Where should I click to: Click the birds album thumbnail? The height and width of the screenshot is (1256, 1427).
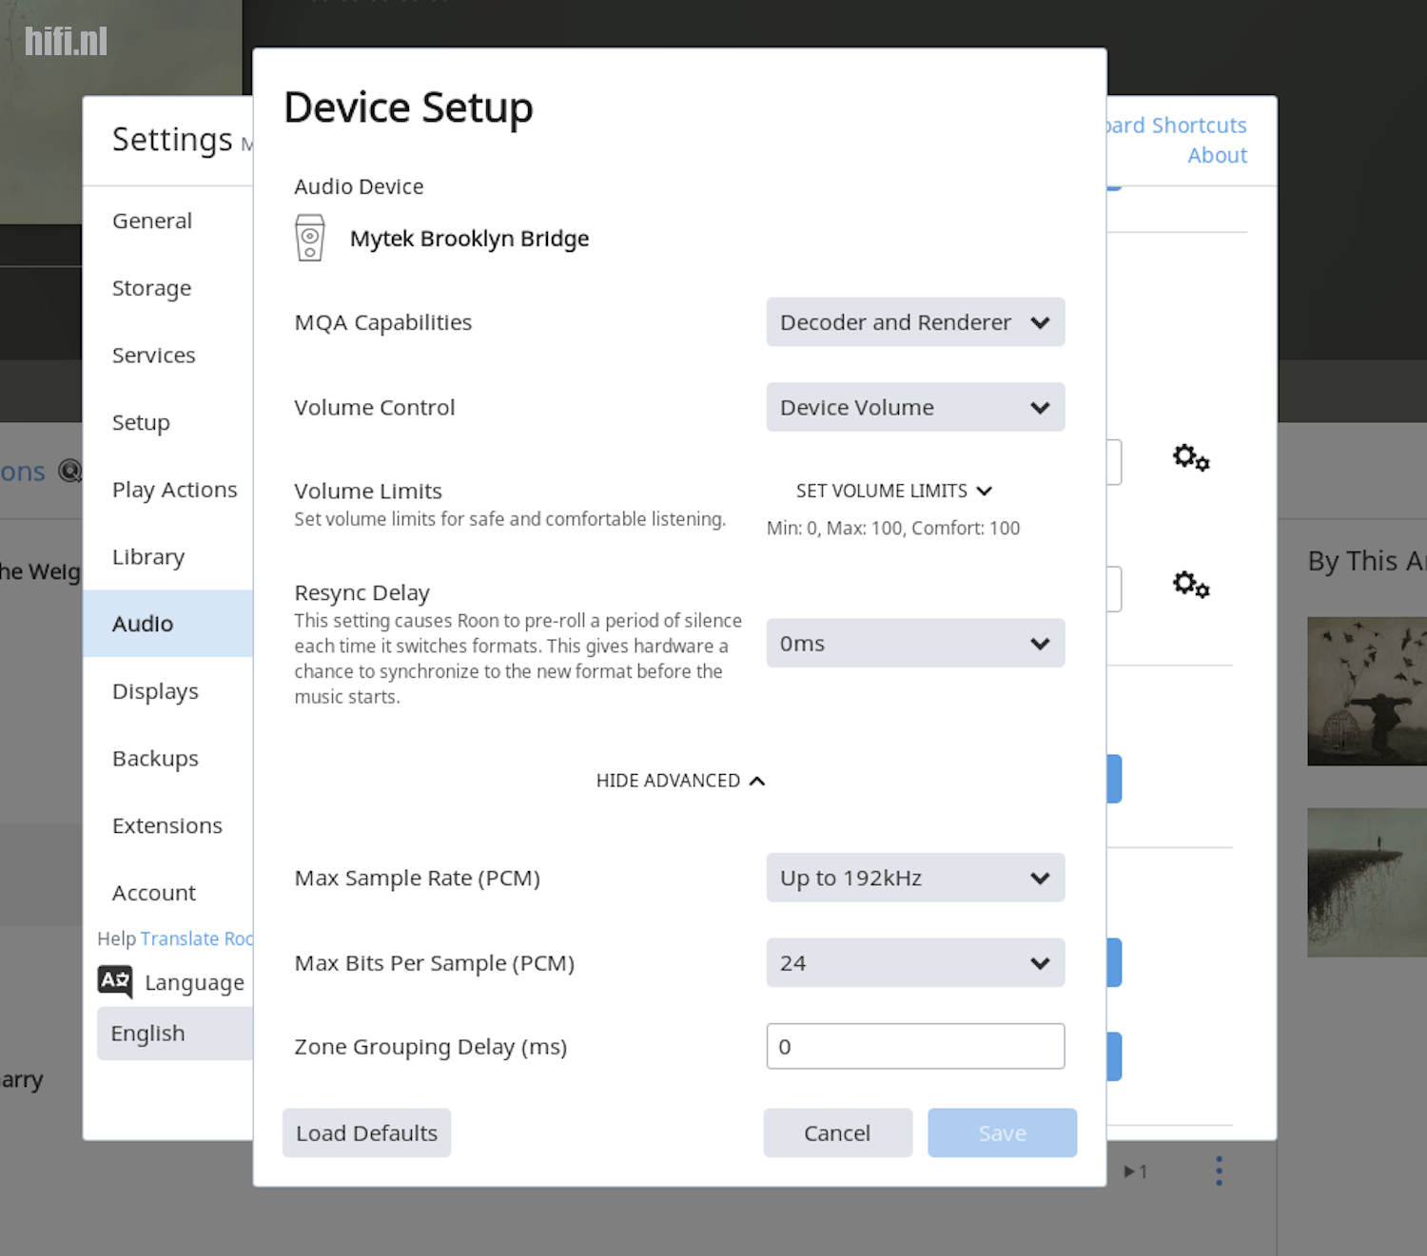click(1367, 691)
